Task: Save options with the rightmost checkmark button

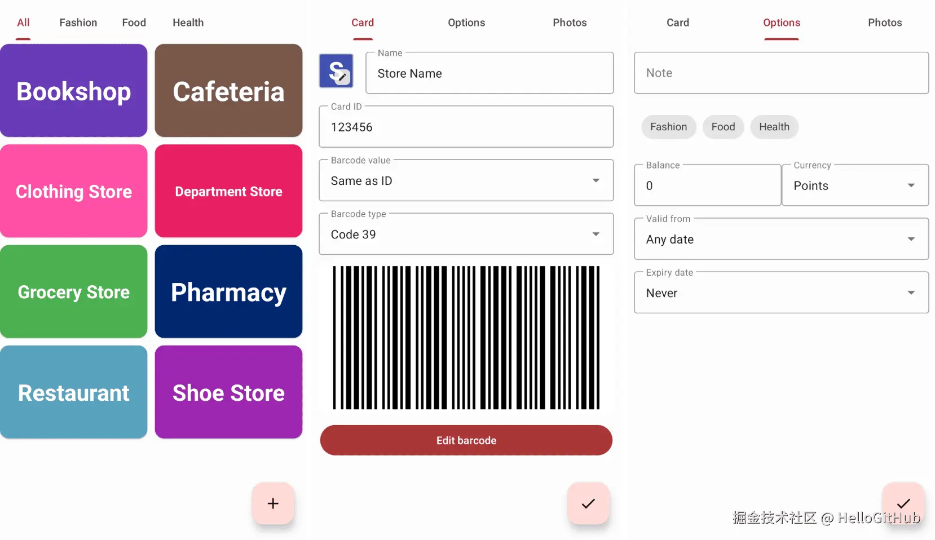Action: click(x=903, y=503)
